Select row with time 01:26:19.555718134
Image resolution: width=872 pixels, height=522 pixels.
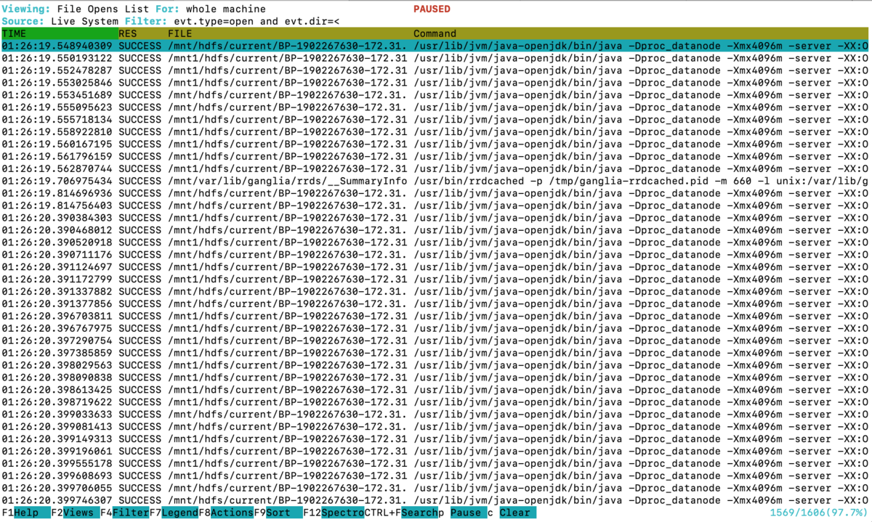436,119
